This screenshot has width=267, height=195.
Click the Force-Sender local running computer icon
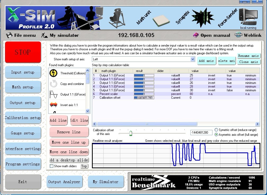tap(248, 17)
